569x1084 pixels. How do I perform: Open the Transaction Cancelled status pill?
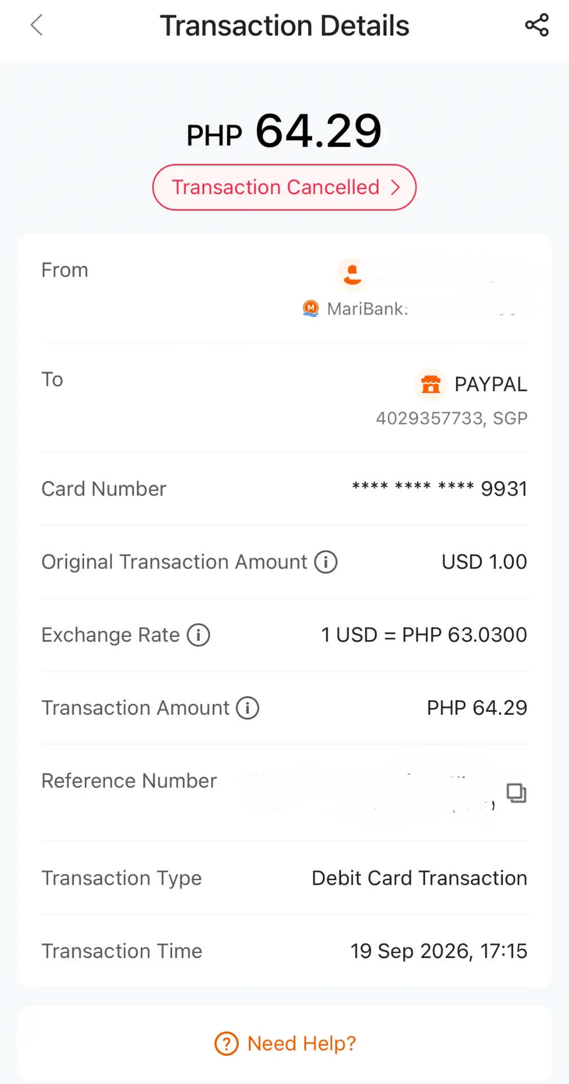(x=284, y=187)
